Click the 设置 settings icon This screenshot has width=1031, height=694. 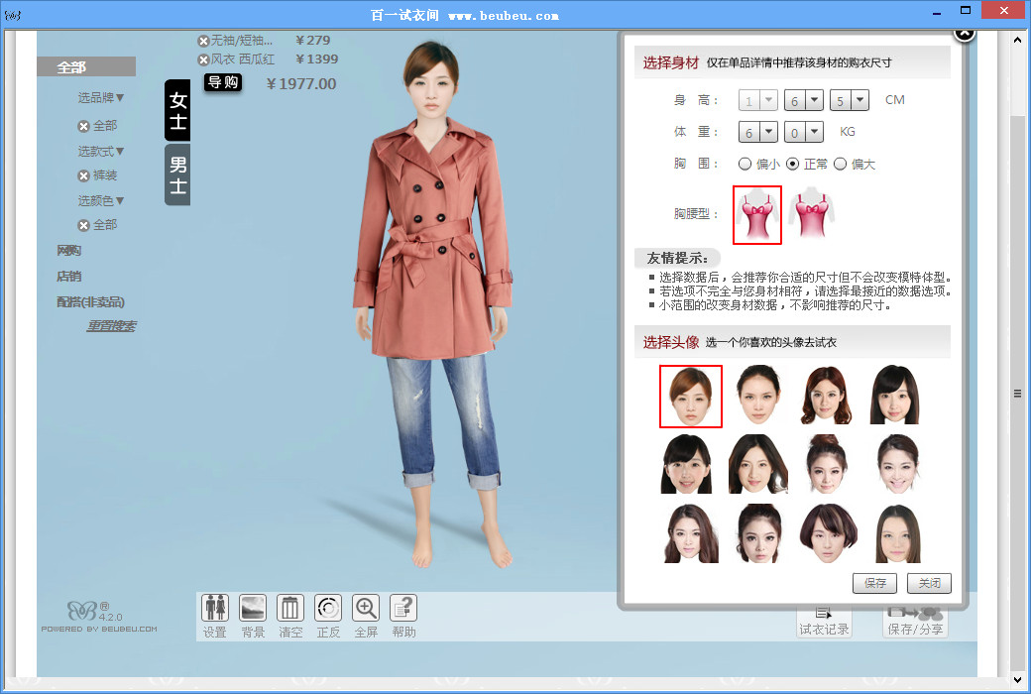point(215,608)
